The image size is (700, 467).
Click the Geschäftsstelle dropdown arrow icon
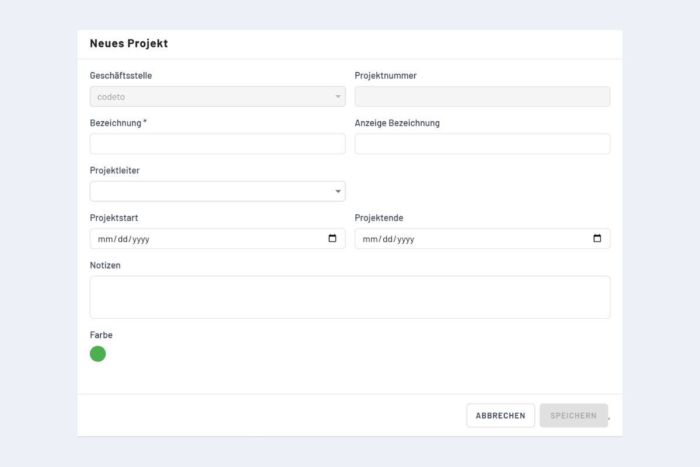coord(338,96)
